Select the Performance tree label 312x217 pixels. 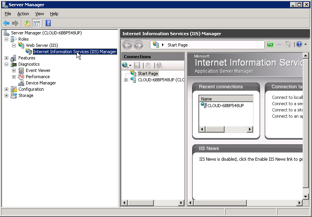37,77
